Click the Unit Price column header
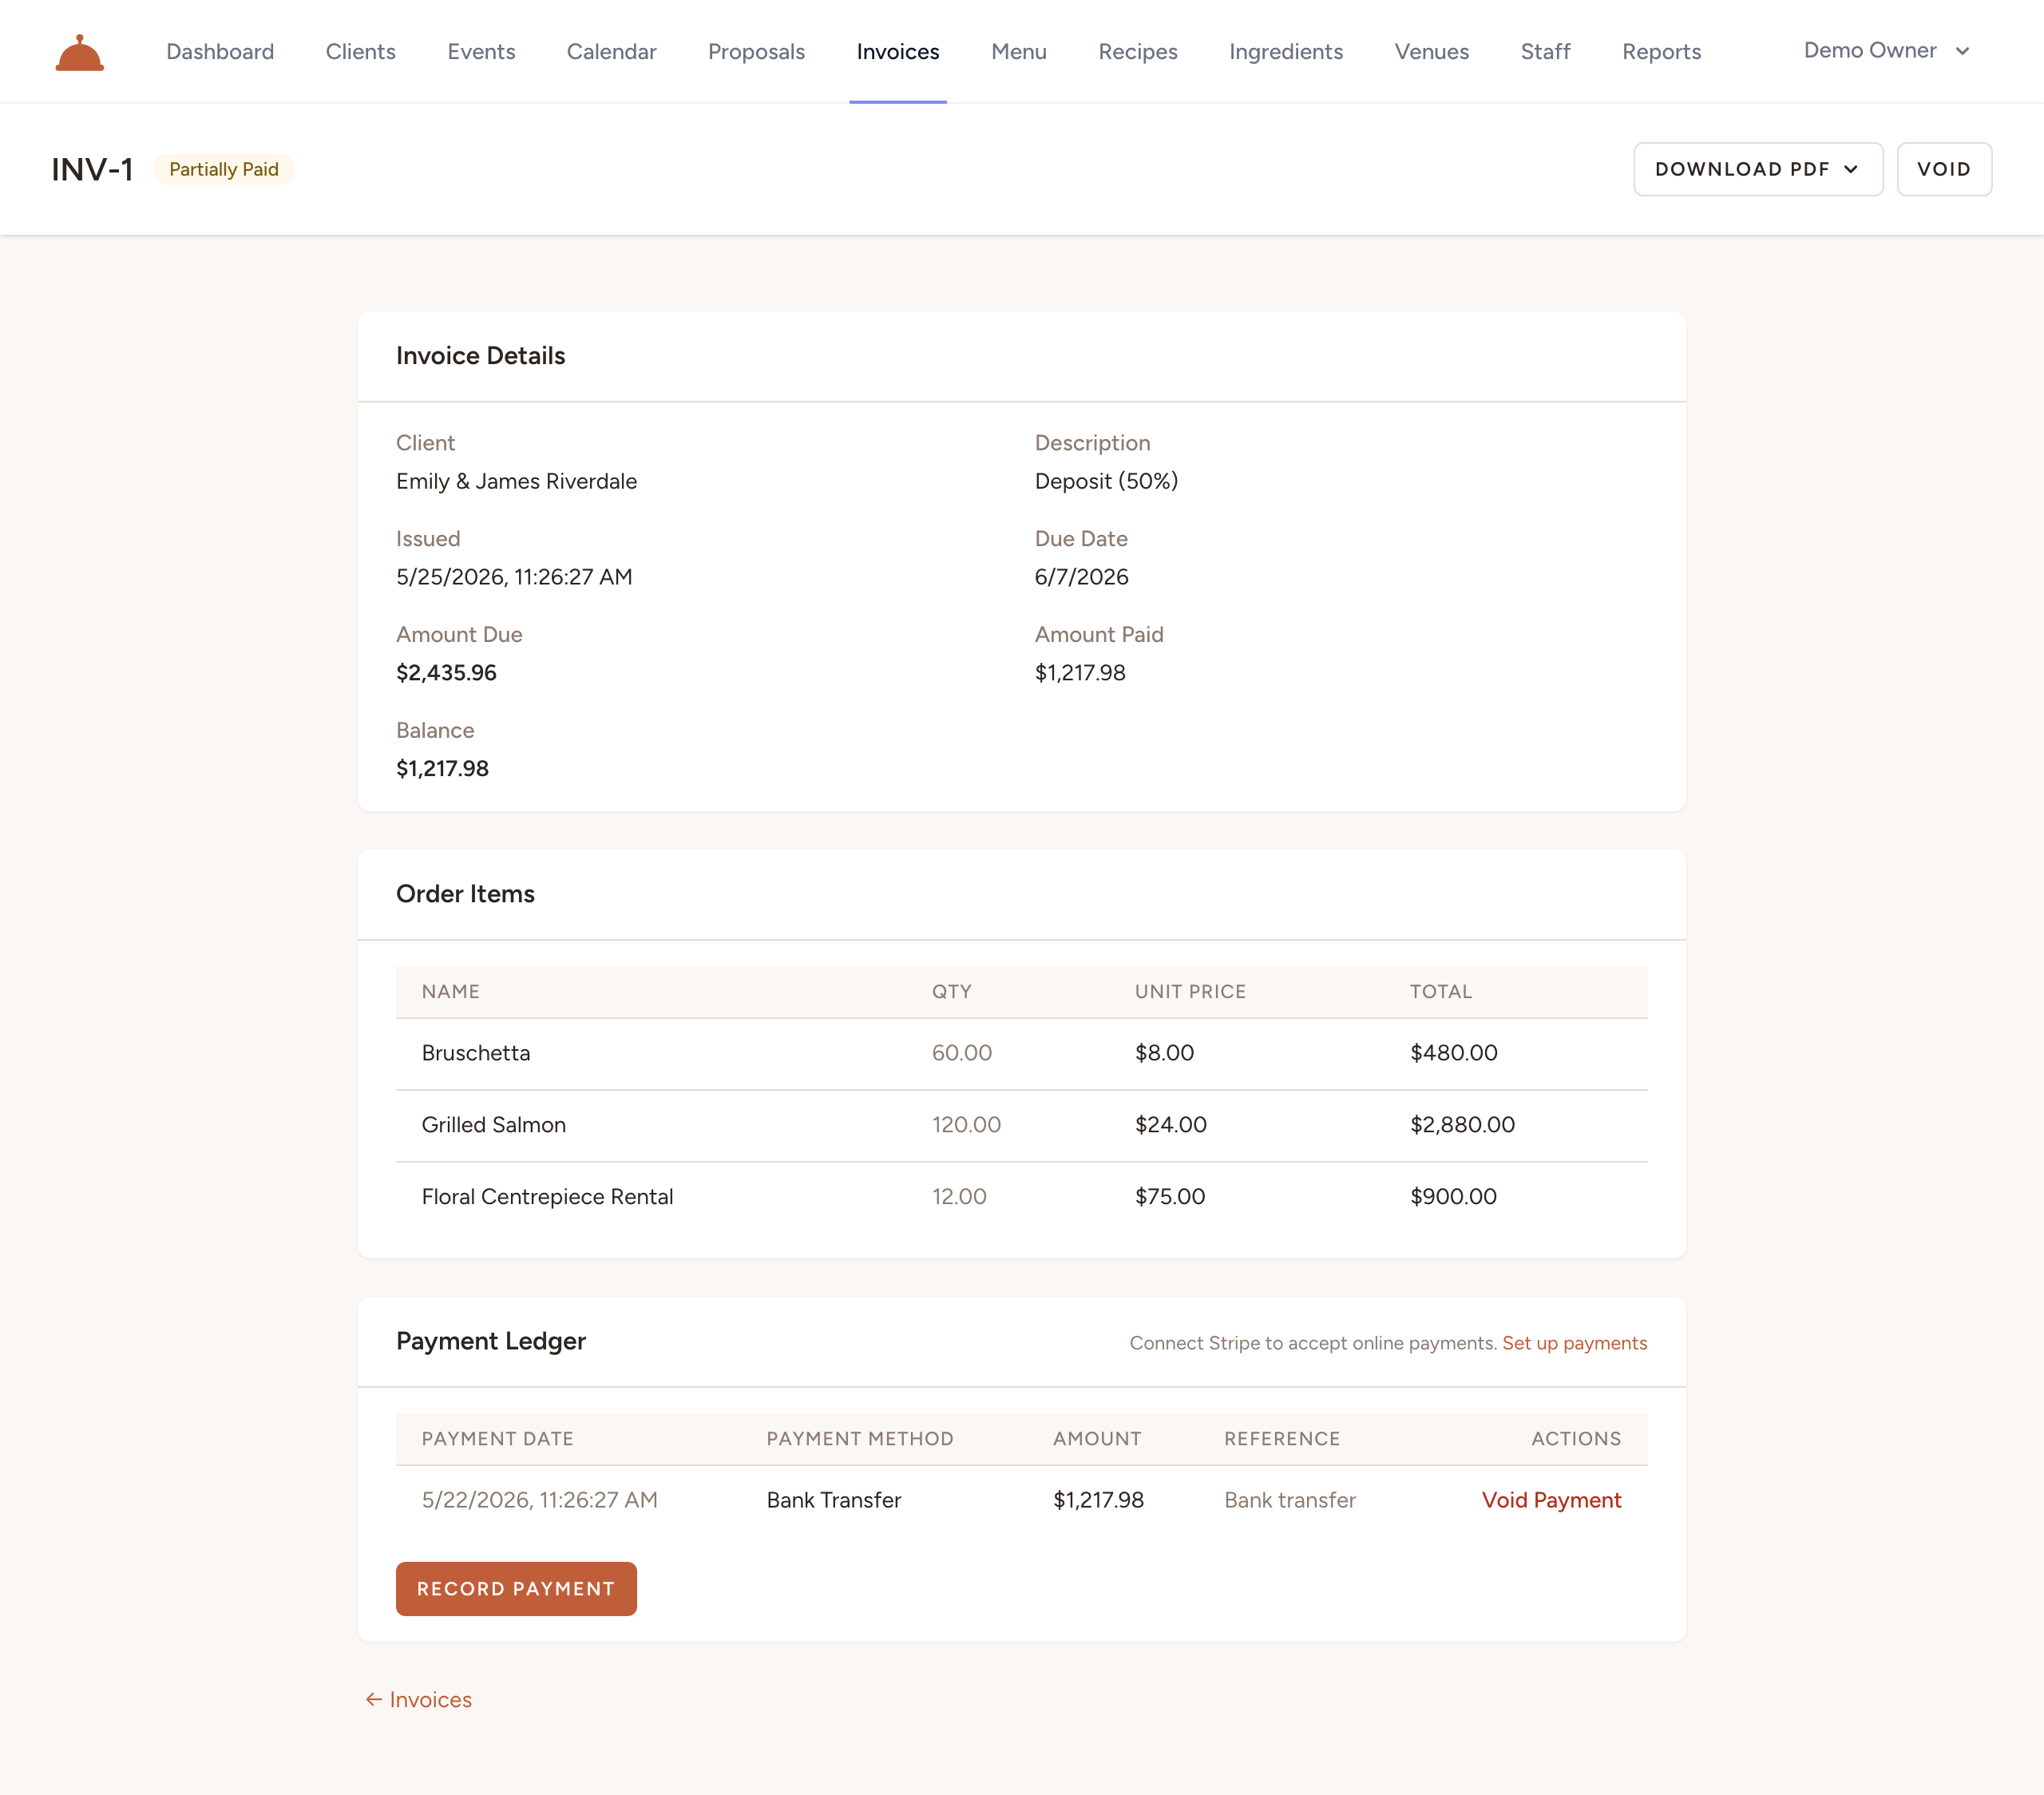 pos(1190,992)
